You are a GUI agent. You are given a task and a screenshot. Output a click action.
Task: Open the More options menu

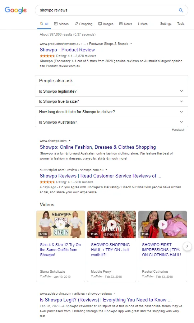click(143, 24)
